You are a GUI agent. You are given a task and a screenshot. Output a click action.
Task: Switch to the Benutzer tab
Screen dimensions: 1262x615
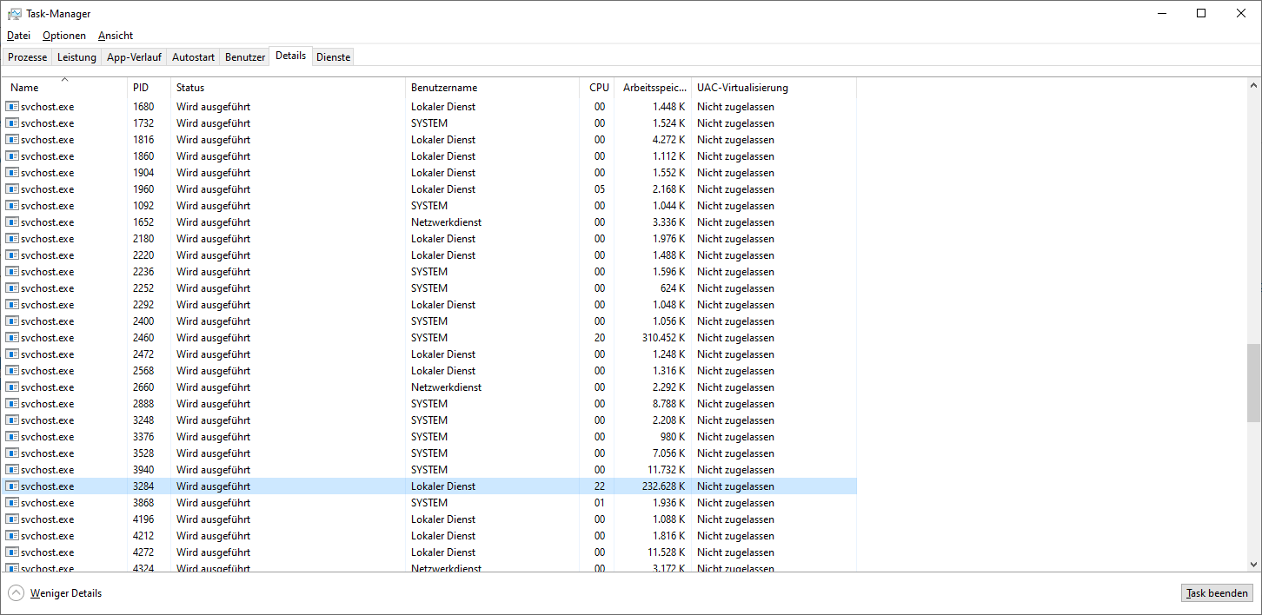click(x=245, y=57)
